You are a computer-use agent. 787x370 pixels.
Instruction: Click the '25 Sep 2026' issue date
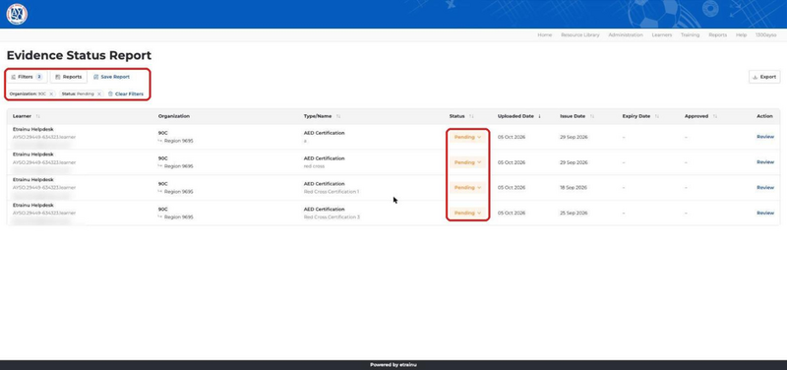(x=574, y=213)
